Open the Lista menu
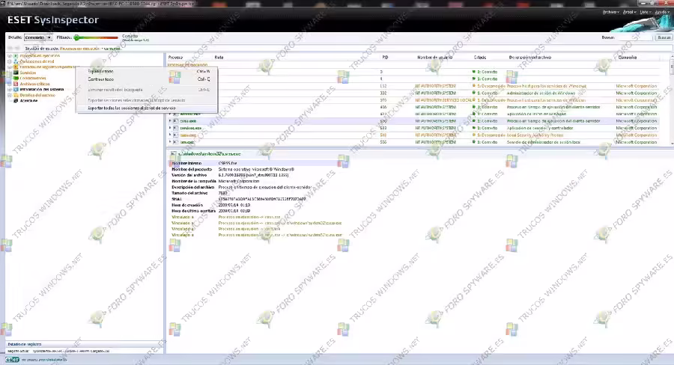Image resolution: width=674 pixels, height=365 pixels. tap(646, 12)
